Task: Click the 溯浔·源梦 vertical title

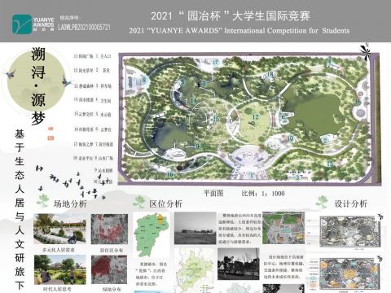Action: pos(38,86)
